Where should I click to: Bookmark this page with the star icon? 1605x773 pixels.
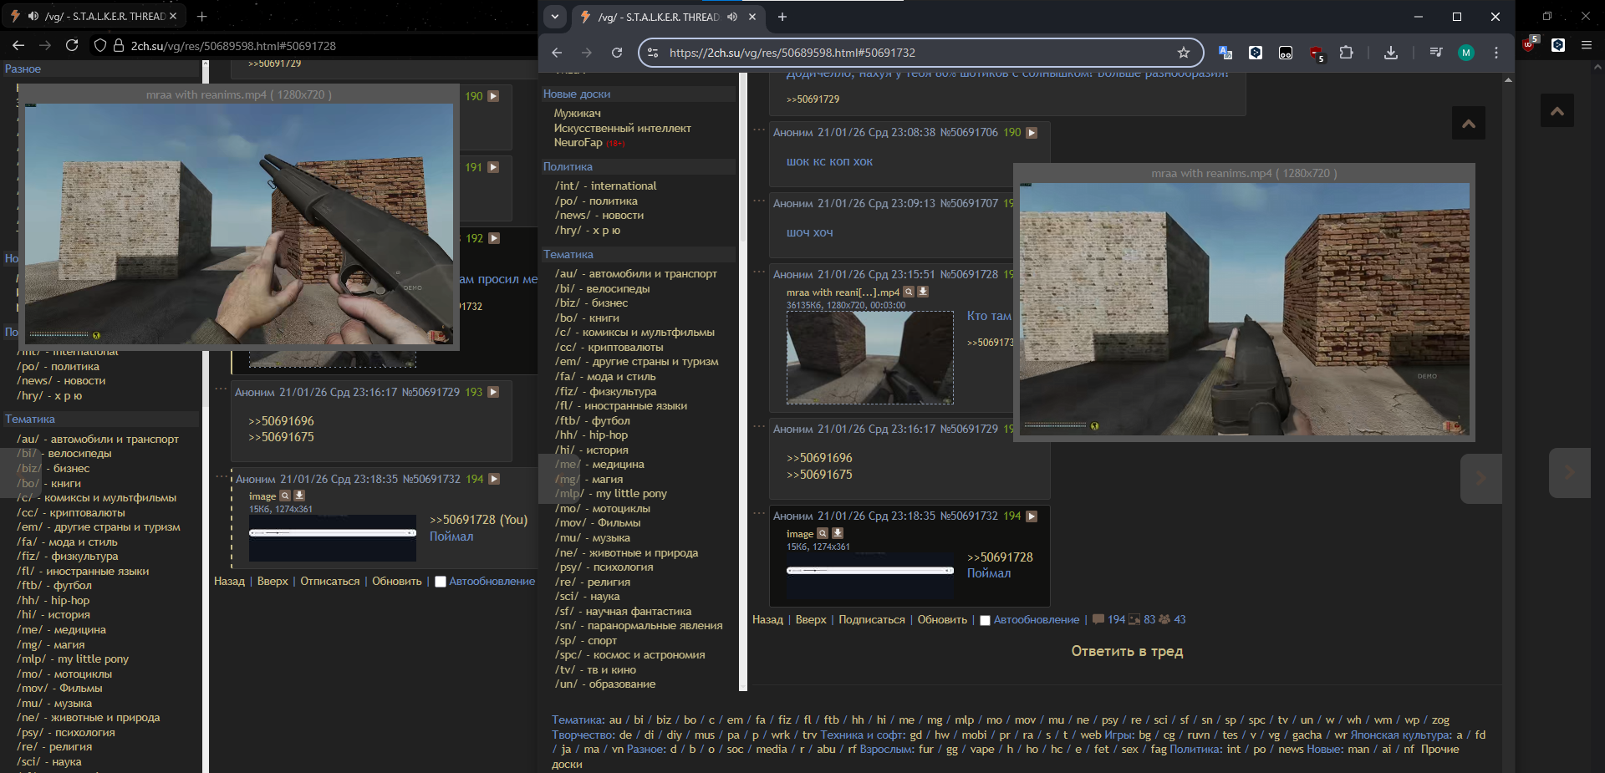1184,53
